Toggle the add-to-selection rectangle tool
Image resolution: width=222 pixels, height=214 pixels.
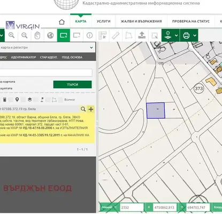click(x=64, y=35)
